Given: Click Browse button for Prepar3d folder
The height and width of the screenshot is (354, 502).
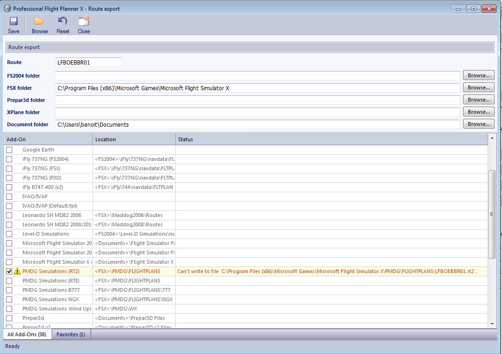Looking at the screenshot, I should click(x=479, y=100).
